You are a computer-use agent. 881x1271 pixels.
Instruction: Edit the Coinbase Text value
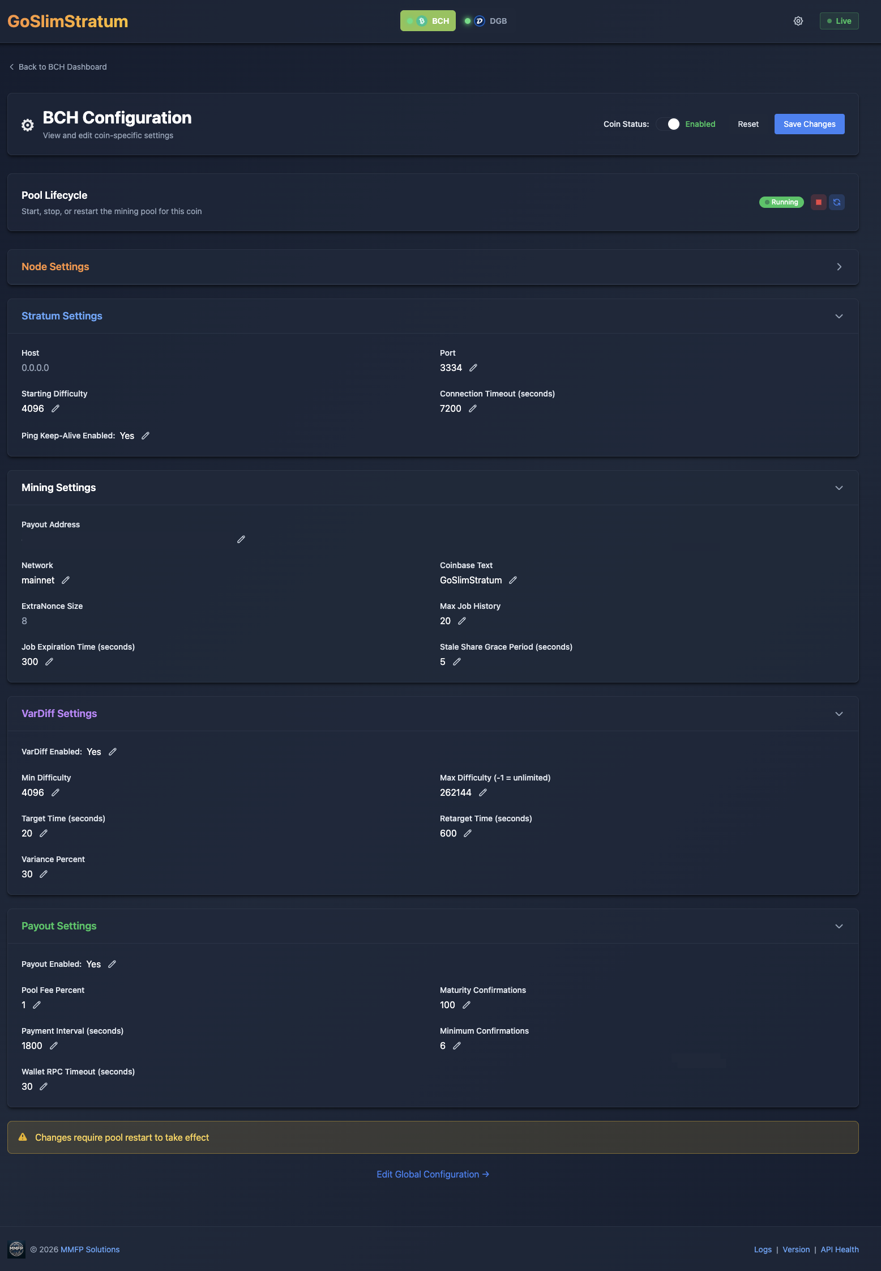coord(513,580)
